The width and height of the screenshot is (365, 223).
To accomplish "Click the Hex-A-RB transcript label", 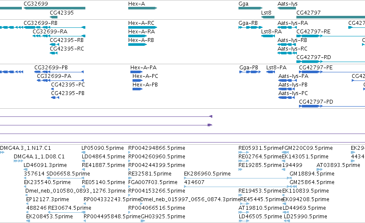I will pos(141,40).
